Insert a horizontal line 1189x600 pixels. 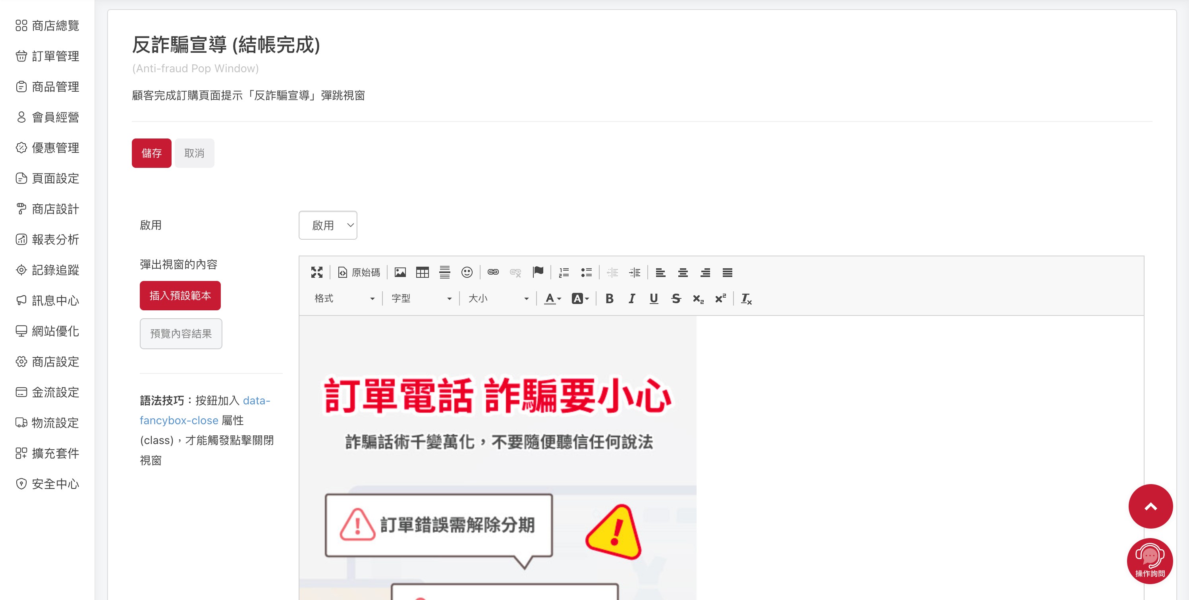coord(444,272)
